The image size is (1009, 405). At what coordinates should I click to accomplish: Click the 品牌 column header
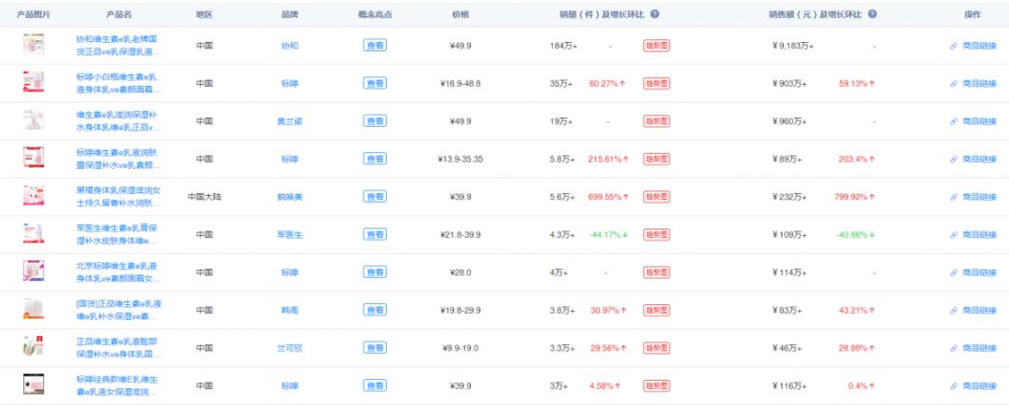pos(290,14)
